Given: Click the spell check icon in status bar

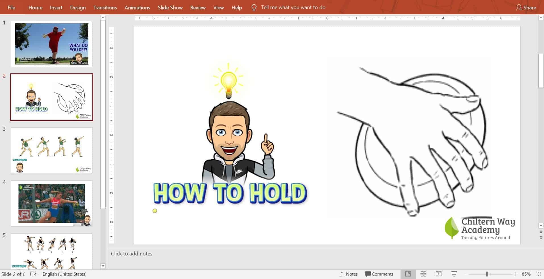Looking at the screenshot, I should coord(34,274).
